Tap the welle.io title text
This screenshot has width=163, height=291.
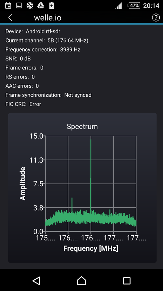click(x=47, y=18)
